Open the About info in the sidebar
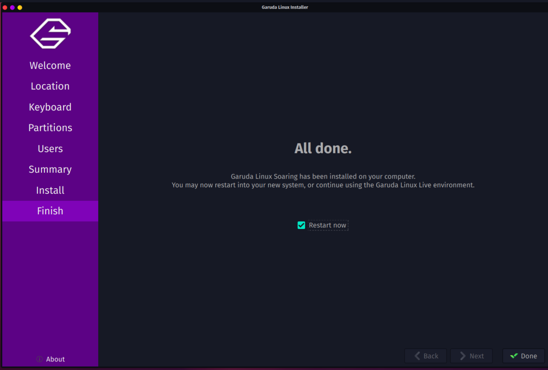548x370 pixels. (x=51, y=359)
